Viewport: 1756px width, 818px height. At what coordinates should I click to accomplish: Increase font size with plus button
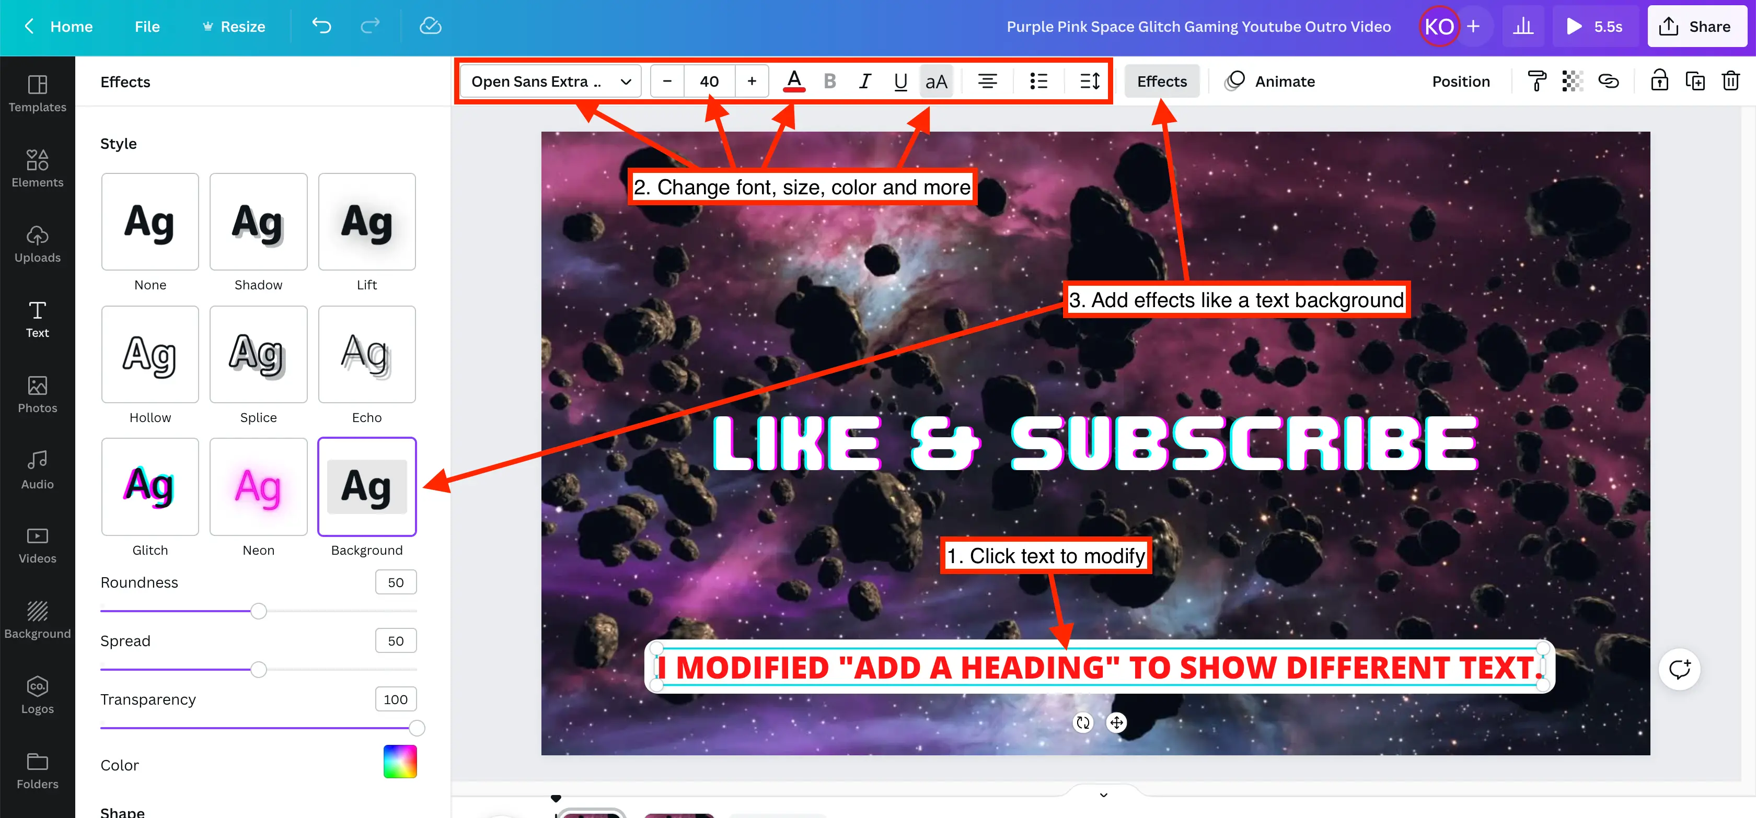751,81
